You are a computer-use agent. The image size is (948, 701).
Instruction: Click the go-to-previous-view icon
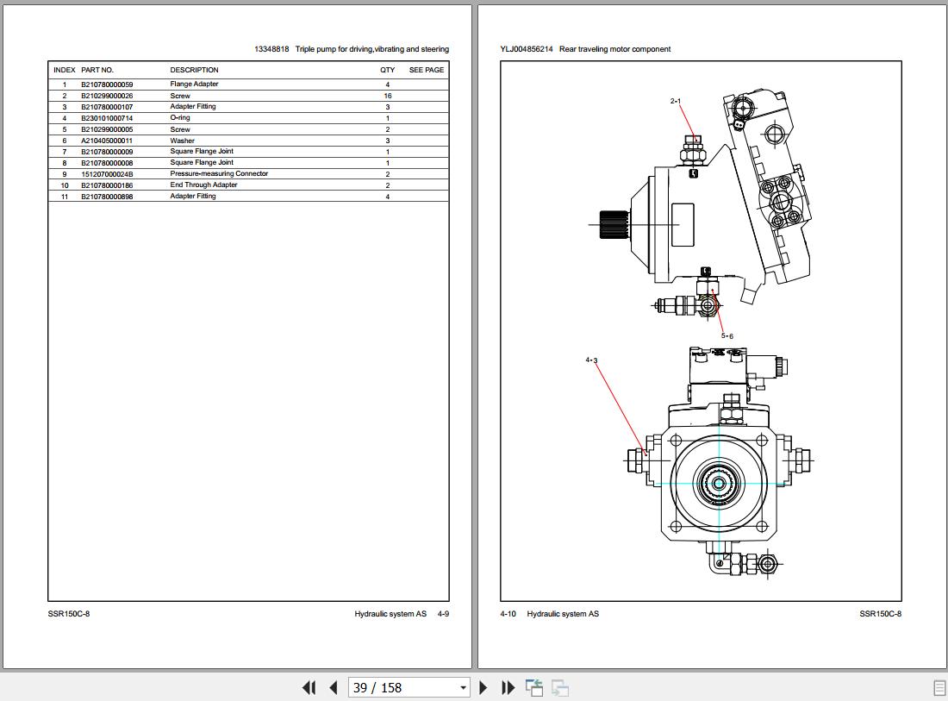click(533, 688)
